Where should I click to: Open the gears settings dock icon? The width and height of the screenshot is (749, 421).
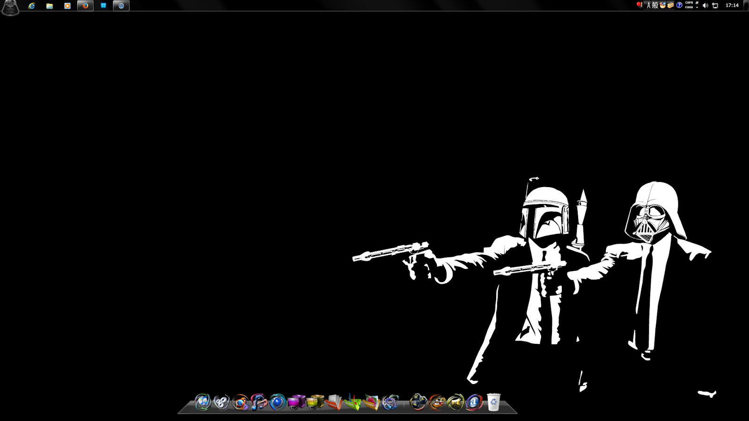tap(221, 402)
